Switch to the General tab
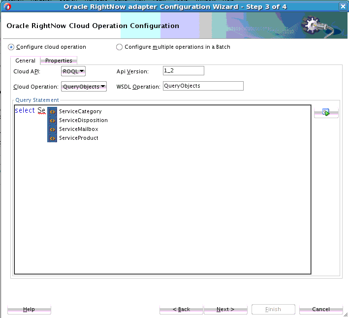The width and height of the screenshot is (349, 318). pos(26,61)
